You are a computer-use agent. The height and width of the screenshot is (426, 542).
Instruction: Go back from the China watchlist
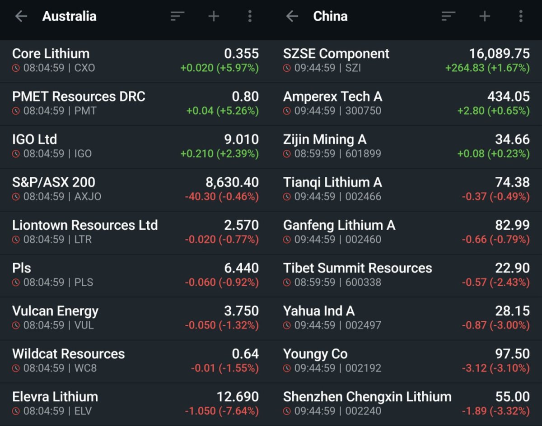292,17
